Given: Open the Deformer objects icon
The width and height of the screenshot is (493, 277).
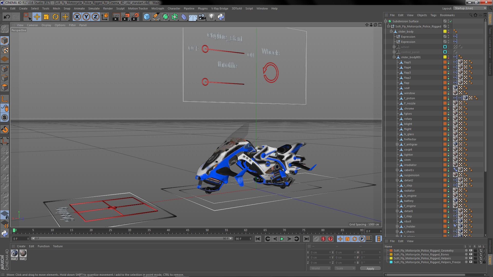Looking at the screenshot, I should point(184,17).
